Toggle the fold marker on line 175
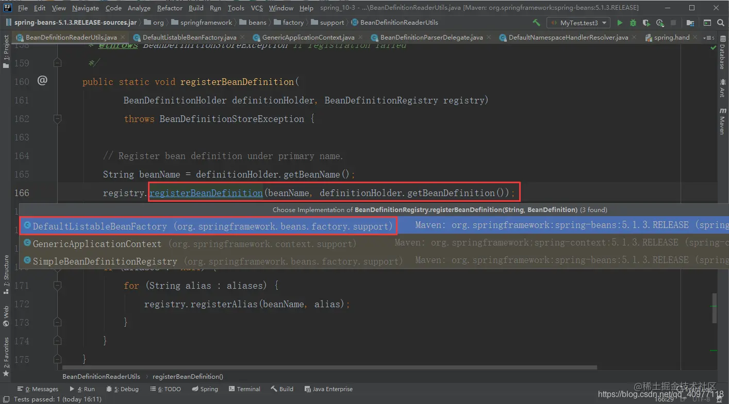The height and width of the screenshot is (404, 729). point(57,359)
